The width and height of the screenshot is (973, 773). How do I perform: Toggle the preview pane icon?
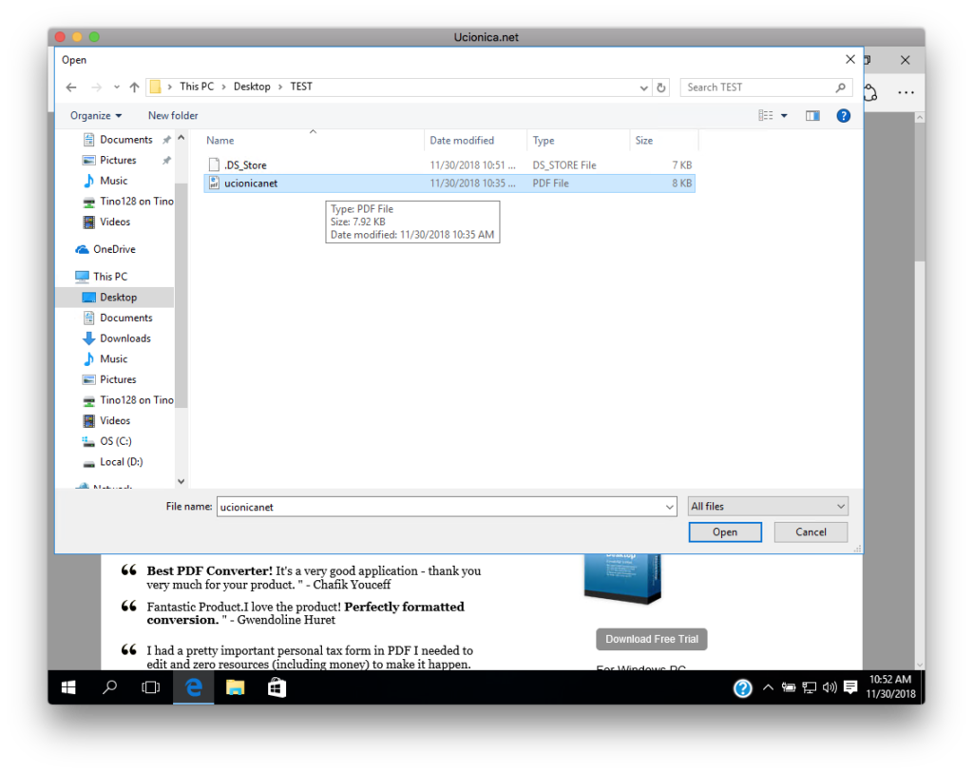click(812, 116)
